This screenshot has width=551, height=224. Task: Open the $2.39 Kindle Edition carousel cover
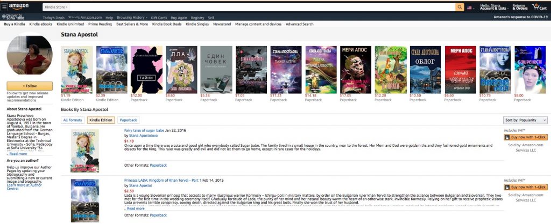[x=112, y=70]
